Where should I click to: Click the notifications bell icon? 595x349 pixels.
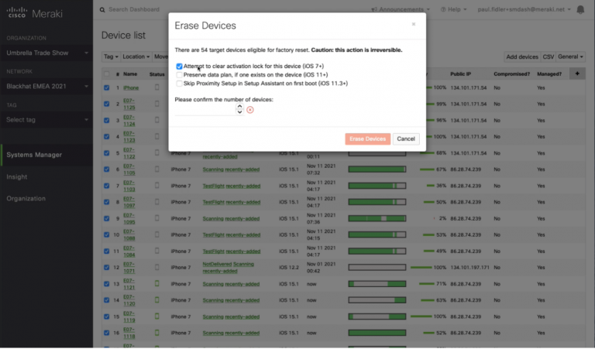pyautogui.click(x=580, y=10)
